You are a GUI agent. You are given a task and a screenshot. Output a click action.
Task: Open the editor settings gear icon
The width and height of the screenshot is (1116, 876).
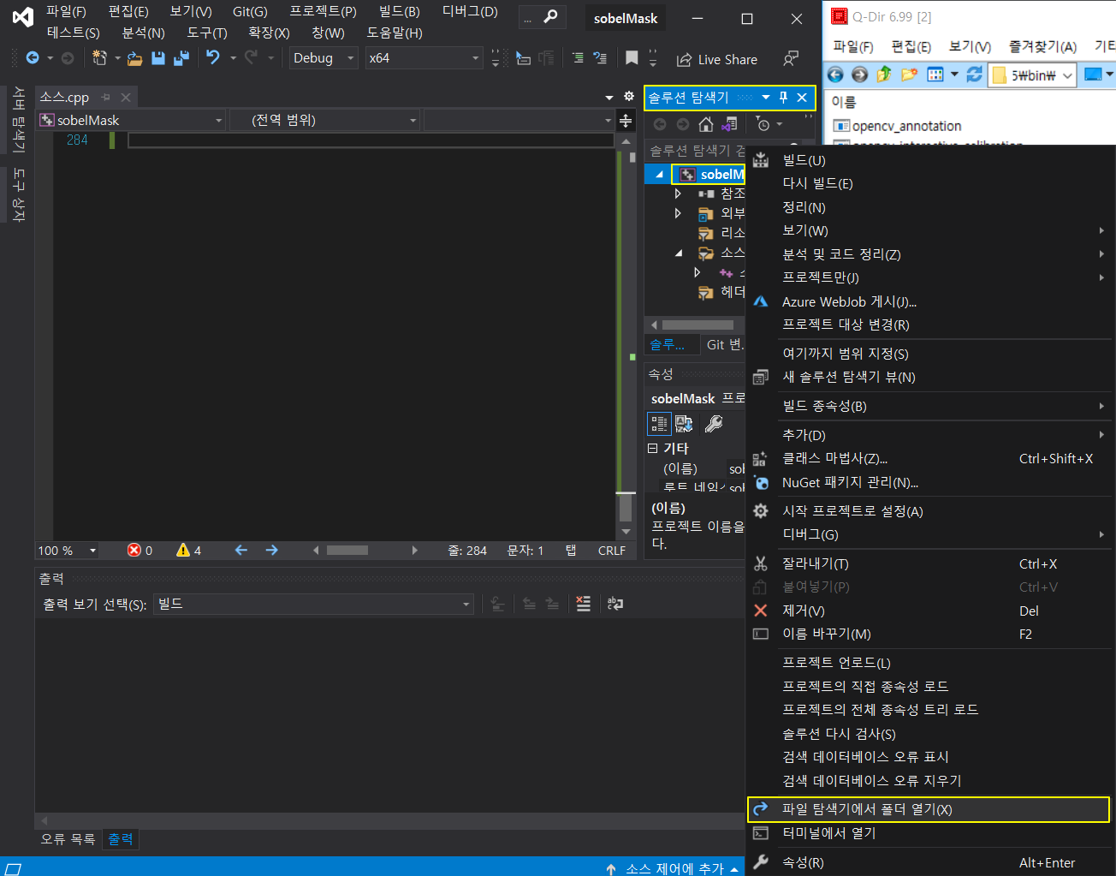pyautogui.click(x=629, y=96)
